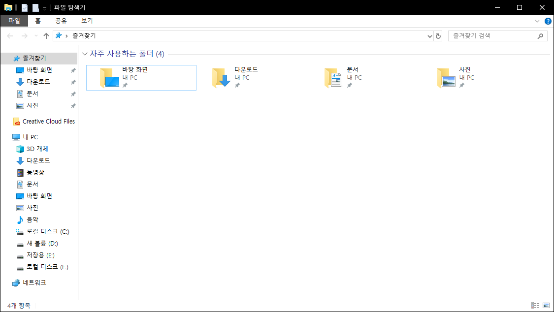Screen dimensions: 554x312
Task: Open pinned 다운로드 under 즐겨찾기
Action: coord(38,82)
